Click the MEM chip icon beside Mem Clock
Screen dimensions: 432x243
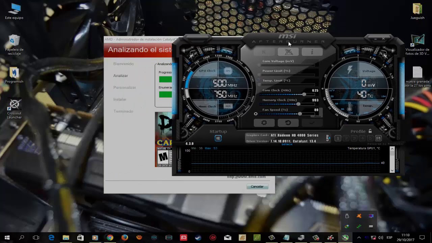coord(228,106)
